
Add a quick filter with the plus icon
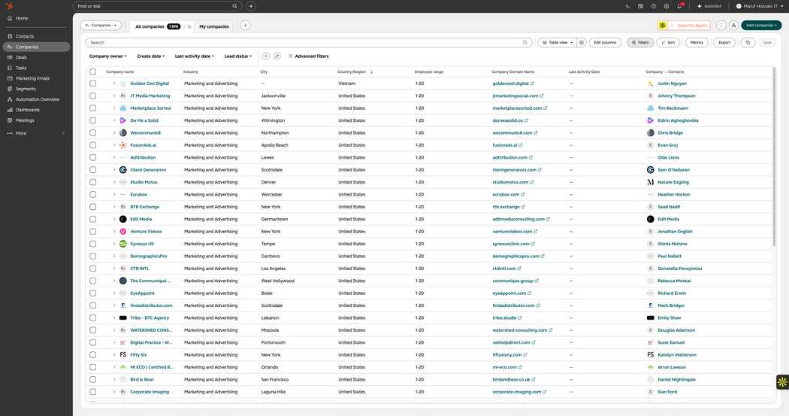266,56
